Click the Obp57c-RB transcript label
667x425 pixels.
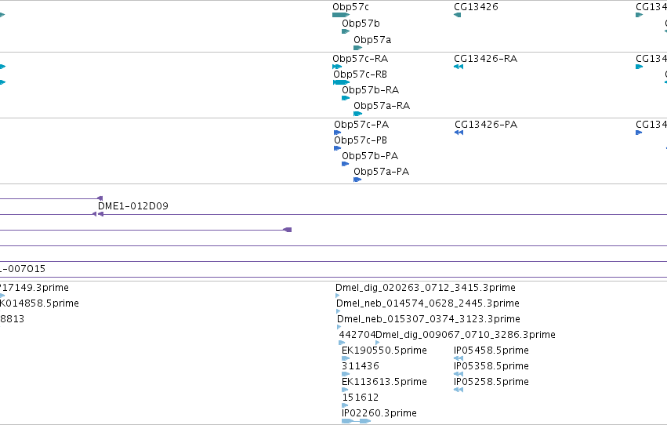tap(361, 74)
